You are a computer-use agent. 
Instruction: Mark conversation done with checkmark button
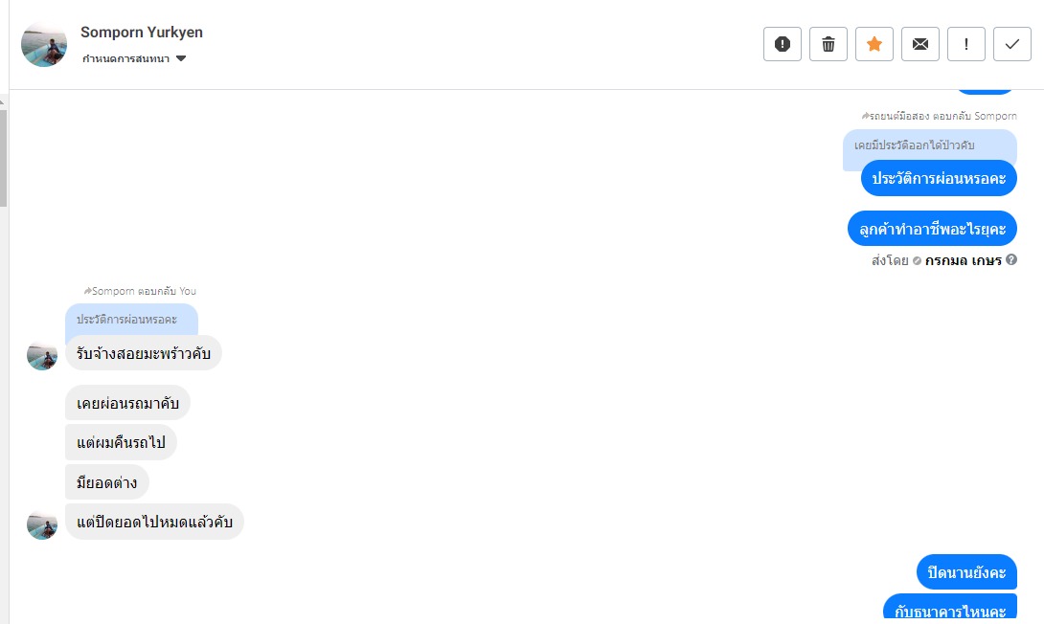(1012, 44)
